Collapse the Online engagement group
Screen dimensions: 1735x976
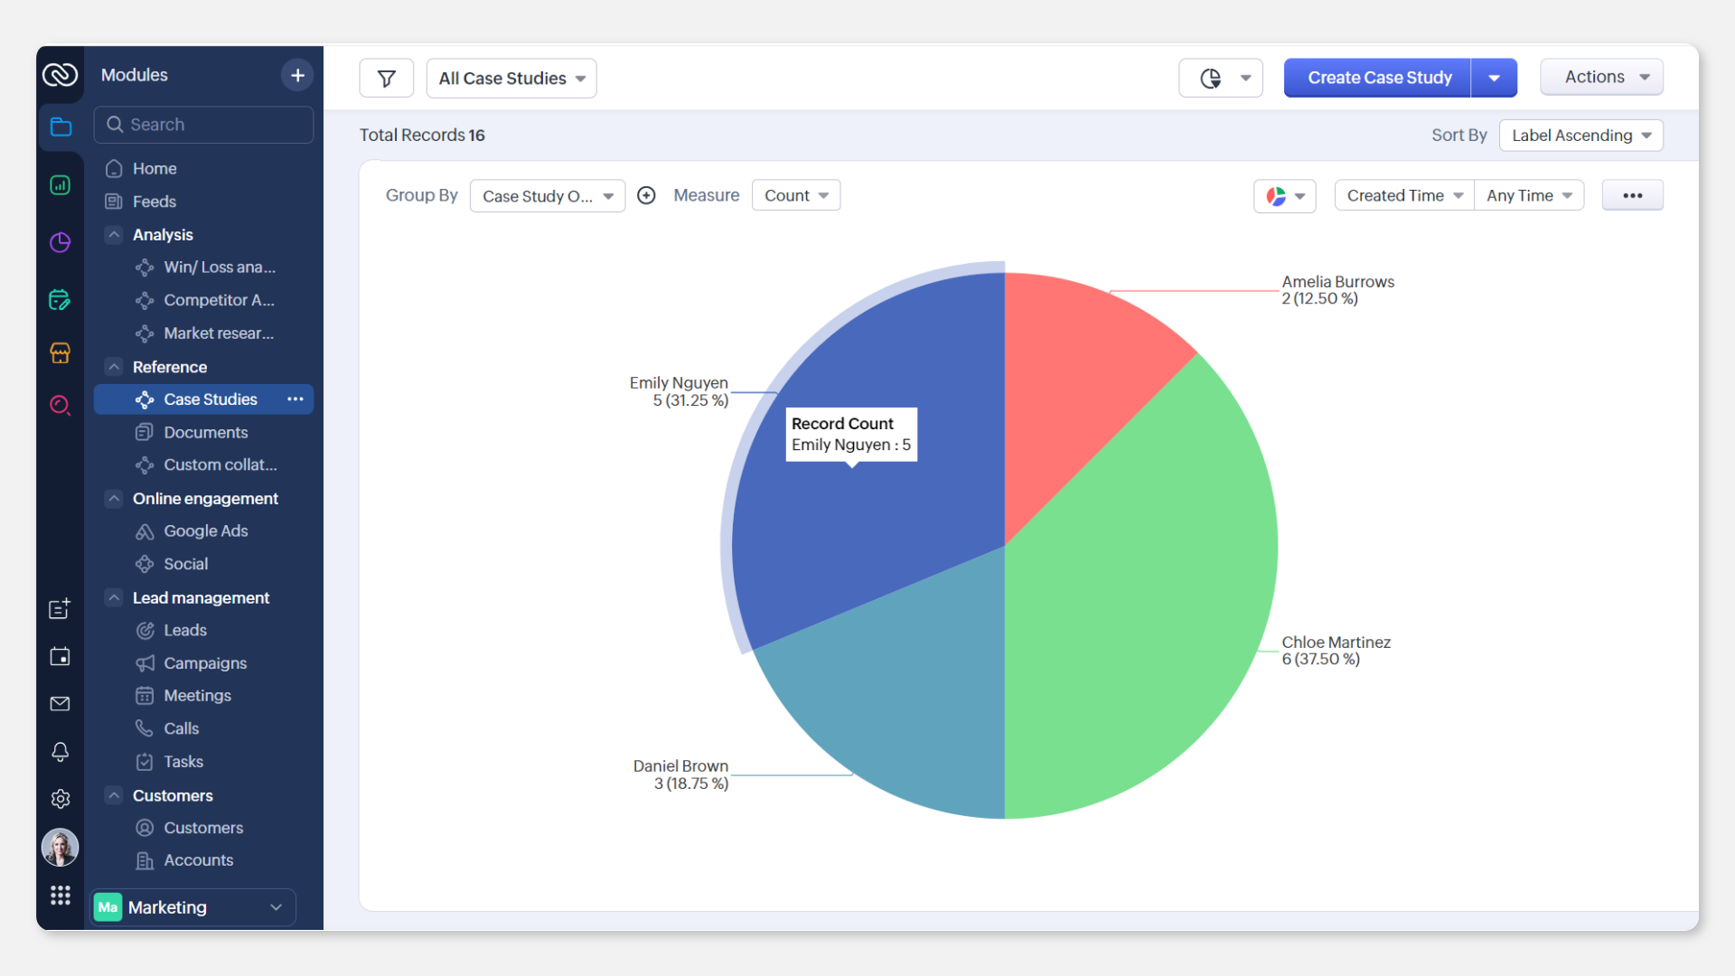(114, 499)
